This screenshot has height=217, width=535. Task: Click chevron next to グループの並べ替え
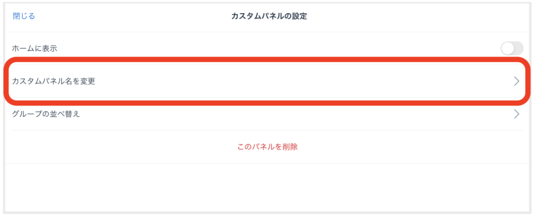(x=516, y=114)
